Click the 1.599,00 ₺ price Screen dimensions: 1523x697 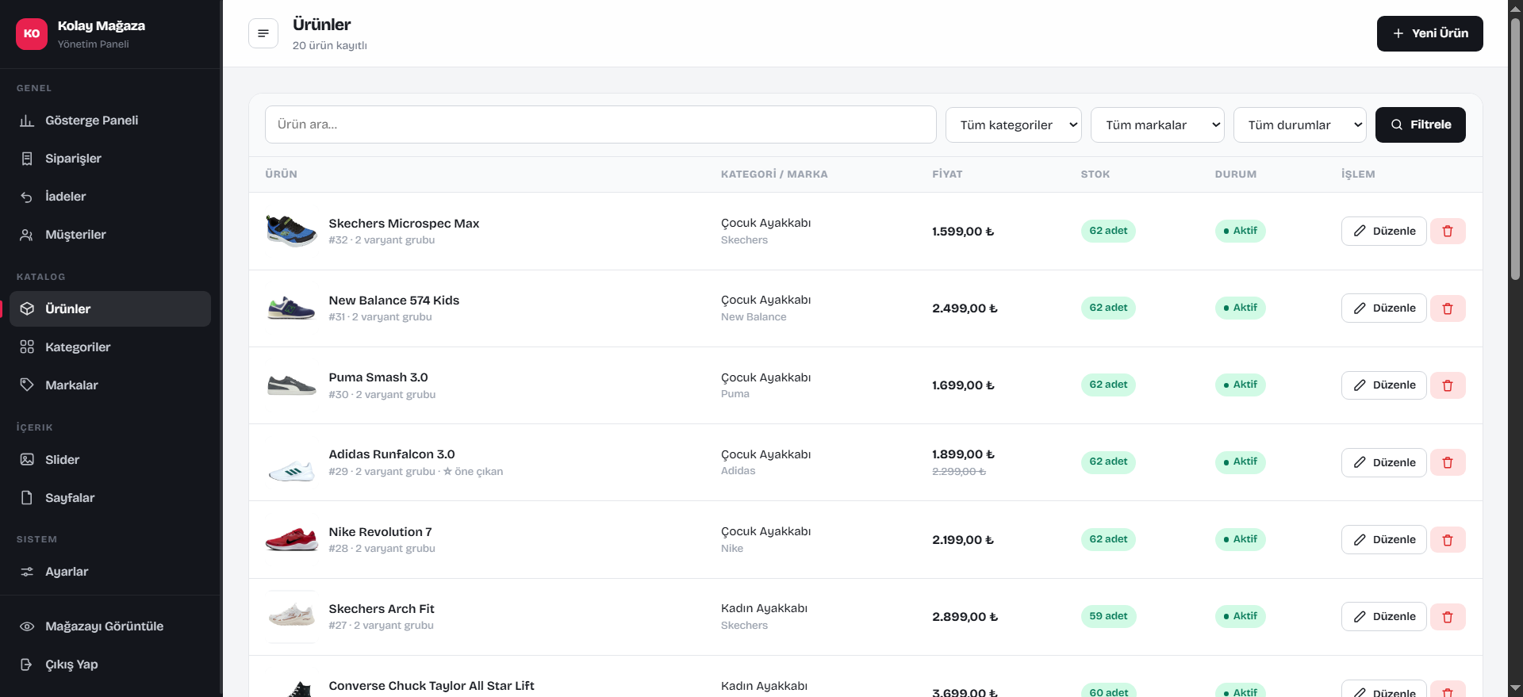[x=963, y=232]
